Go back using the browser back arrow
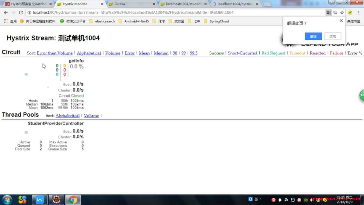 coord(6,13)
